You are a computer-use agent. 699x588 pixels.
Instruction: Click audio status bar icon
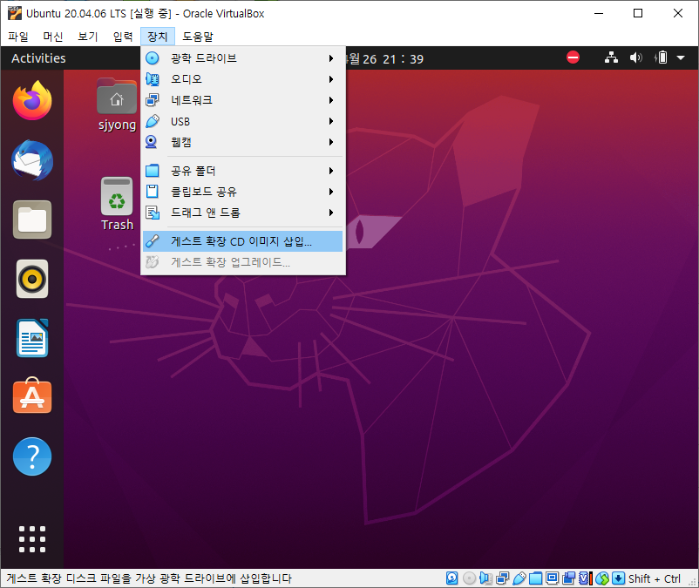coord(486,578)
